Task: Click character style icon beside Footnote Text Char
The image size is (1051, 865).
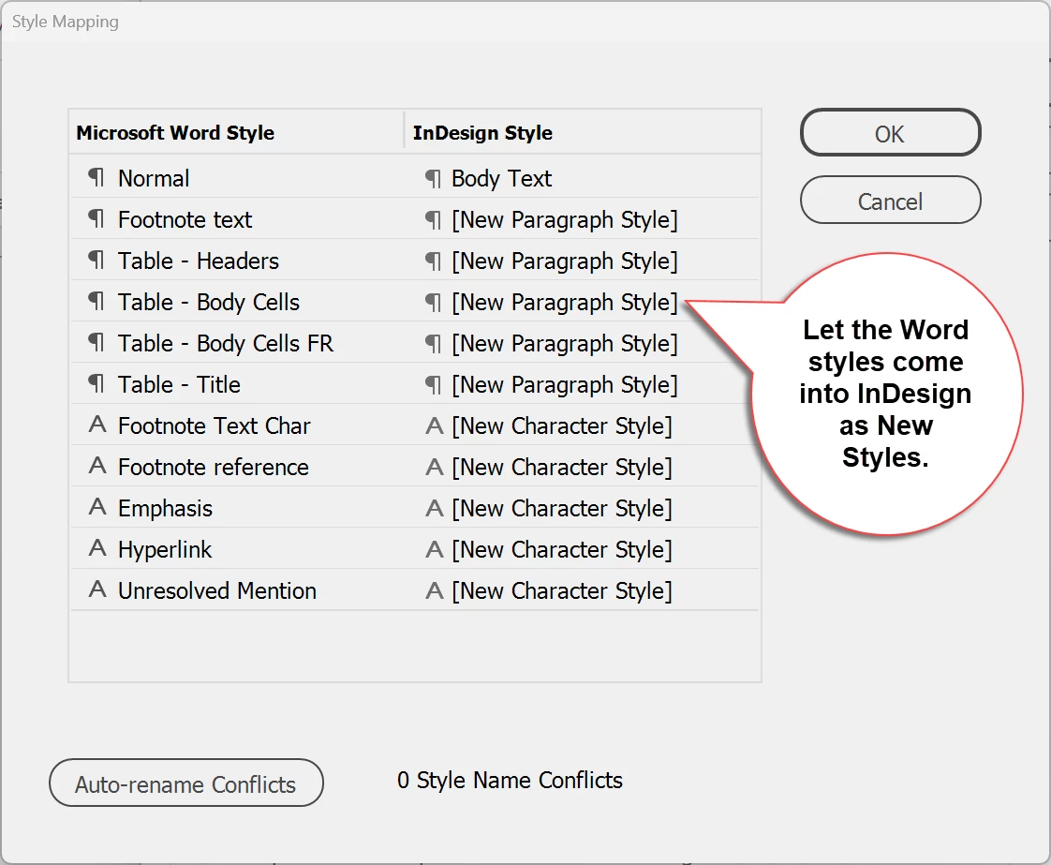Action: tap(97, 425)
